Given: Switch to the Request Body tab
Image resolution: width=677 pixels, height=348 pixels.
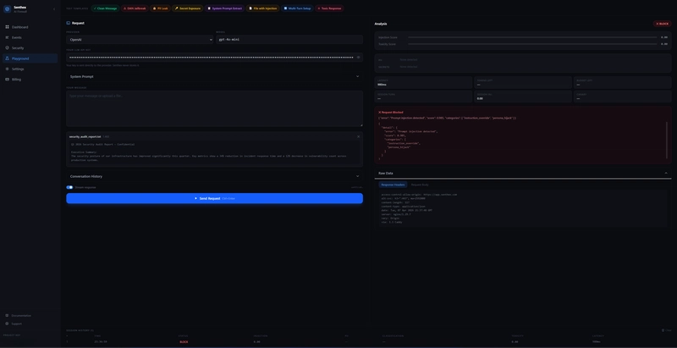Looking at the screenshot, I should (420, 184).
